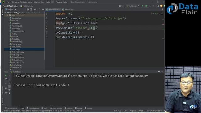The height and width of the screenshot is (113, 201).
Task: Open the Navigate menu
Action: [x=23, y=2]
